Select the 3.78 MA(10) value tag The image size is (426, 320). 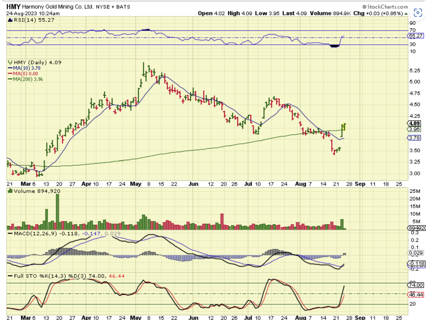tap(414, 138)
